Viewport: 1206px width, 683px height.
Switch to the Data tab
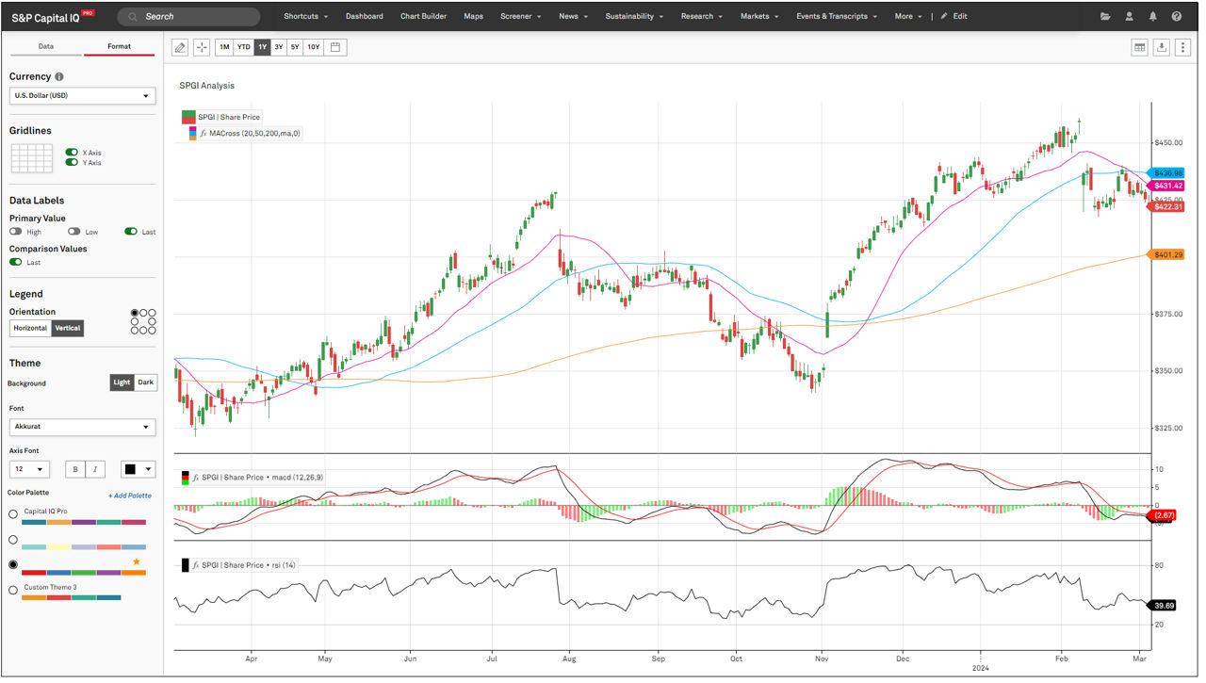tap(45, 46)
